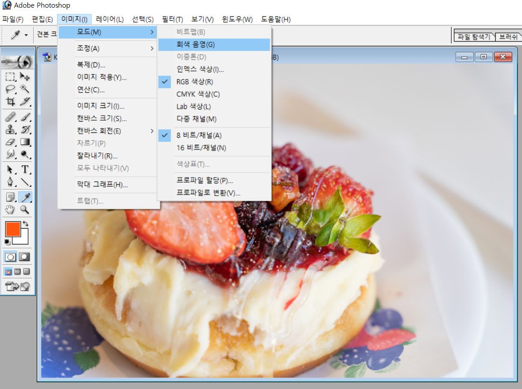Select the Gradient tool
This screenshot has width=522, height=389.
(x=25, y=142)
